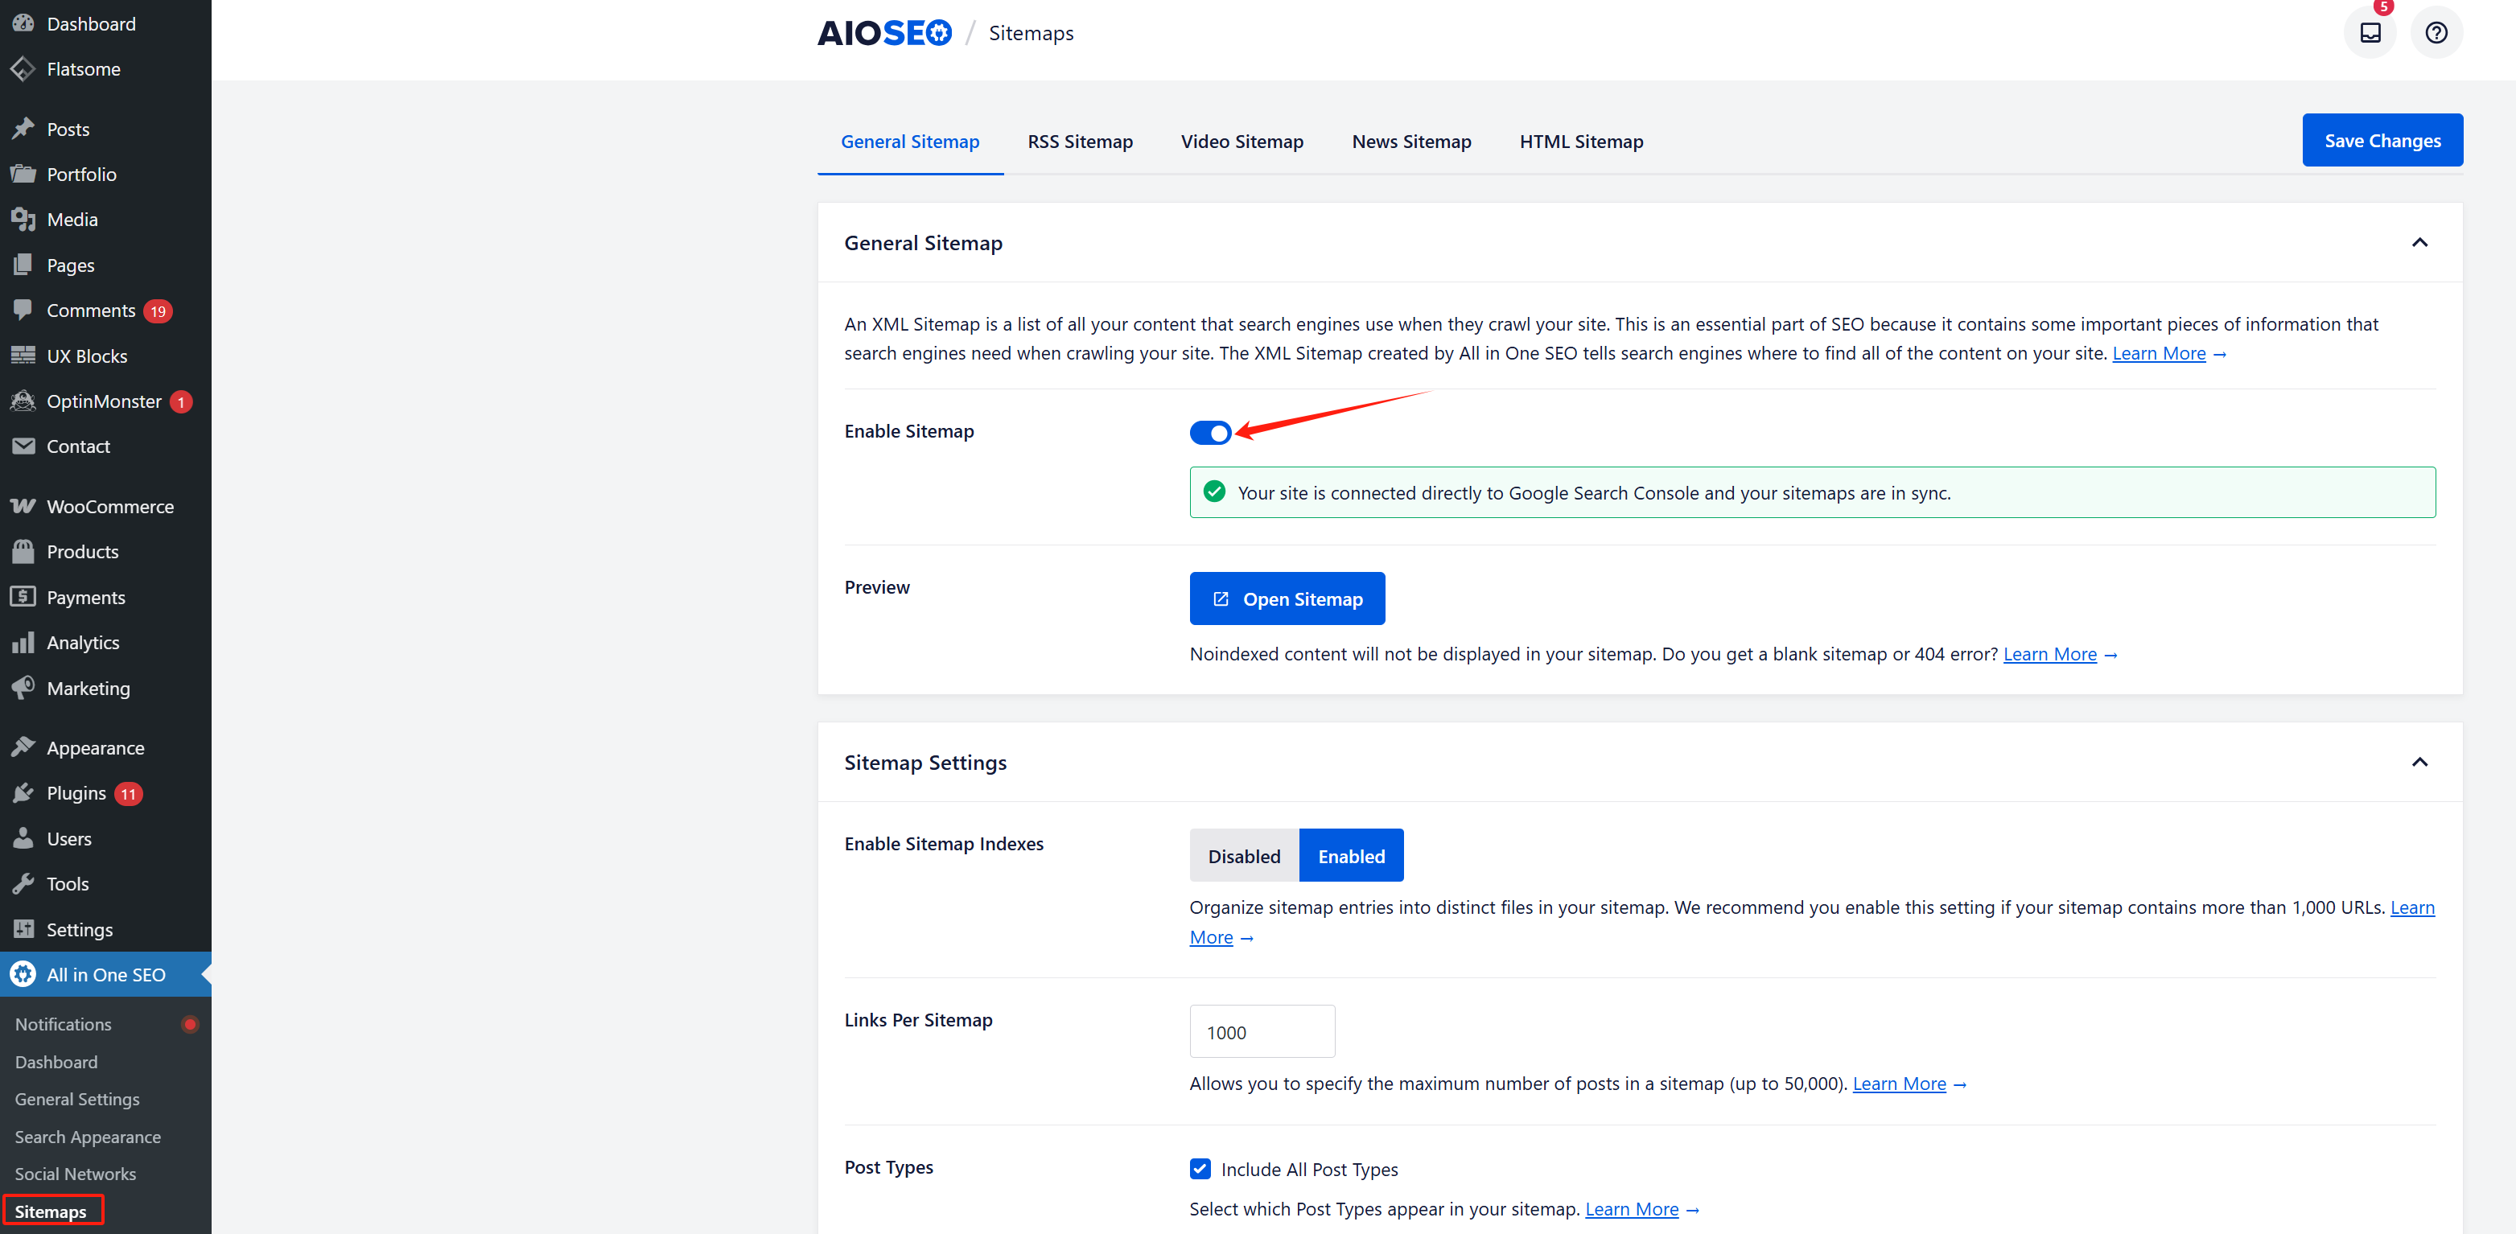Expand the All in One SEO menu
The width and height of the screenshot is (2516, 1234).
(x=105, y=973)
